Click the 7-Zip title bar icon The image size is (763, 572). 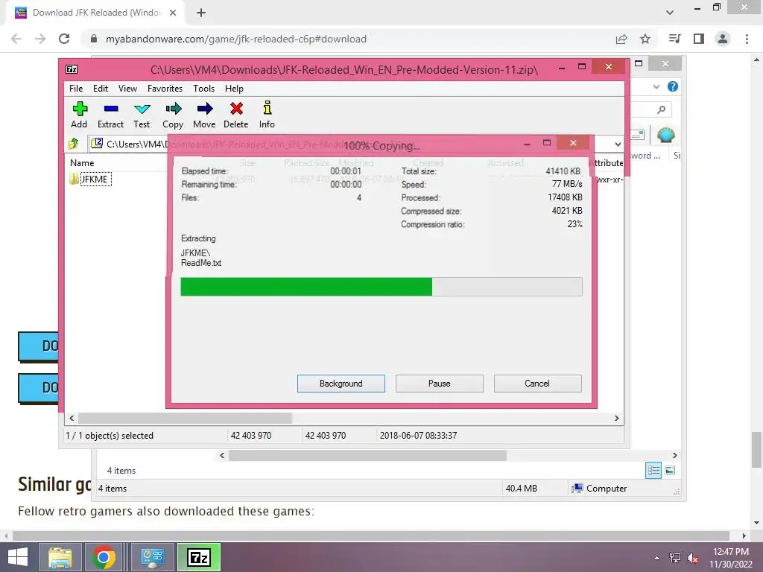click(72, 69)
